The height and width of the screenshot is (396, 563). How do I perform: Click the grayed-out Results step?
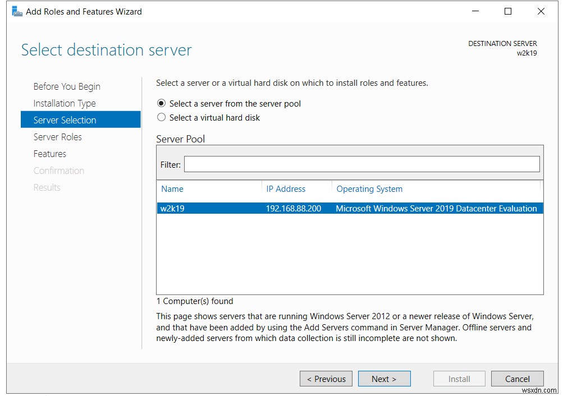coord(47,187)
